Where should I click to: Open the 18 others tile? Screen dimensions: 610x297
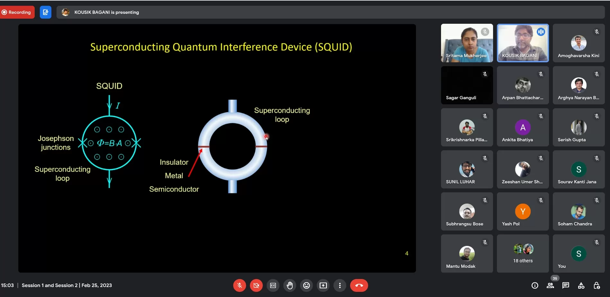tap(523, 254)
